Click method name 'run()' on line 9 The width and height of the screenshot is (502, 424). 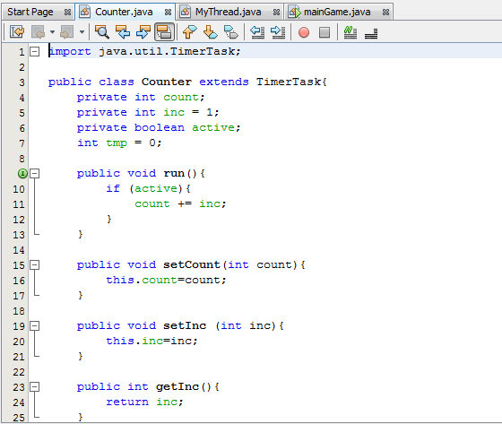coord(180,173)
